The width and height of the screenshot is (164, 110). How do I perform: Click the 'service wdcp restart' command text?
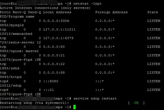coord(95,98)
